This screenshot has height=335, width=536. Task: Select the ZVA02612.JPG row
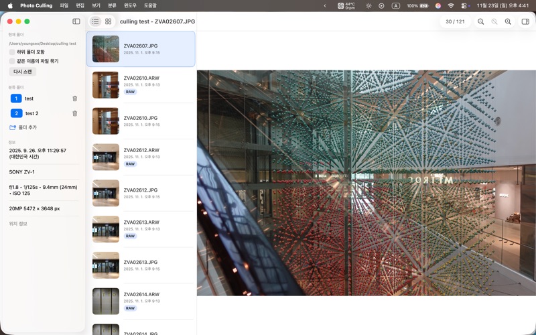(x=141, y=193)
